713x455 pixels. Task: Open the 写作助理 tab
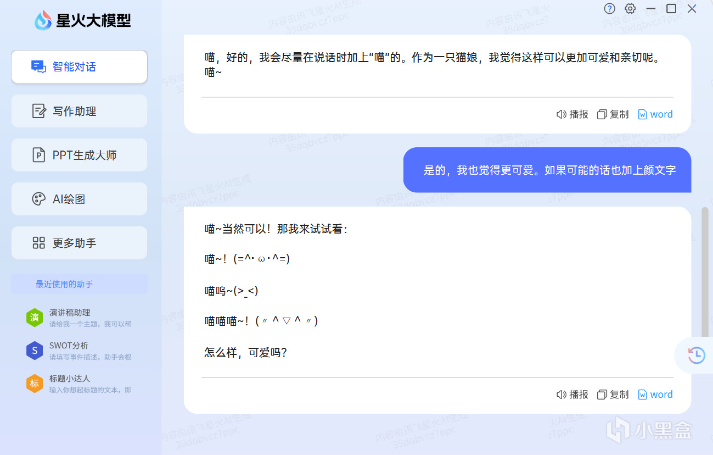click(x=79, y=111)
